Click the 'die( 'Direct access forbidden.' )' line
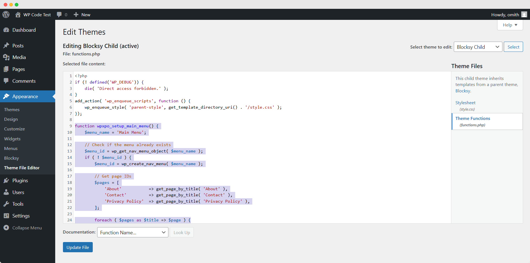 [x=126, y=88]
